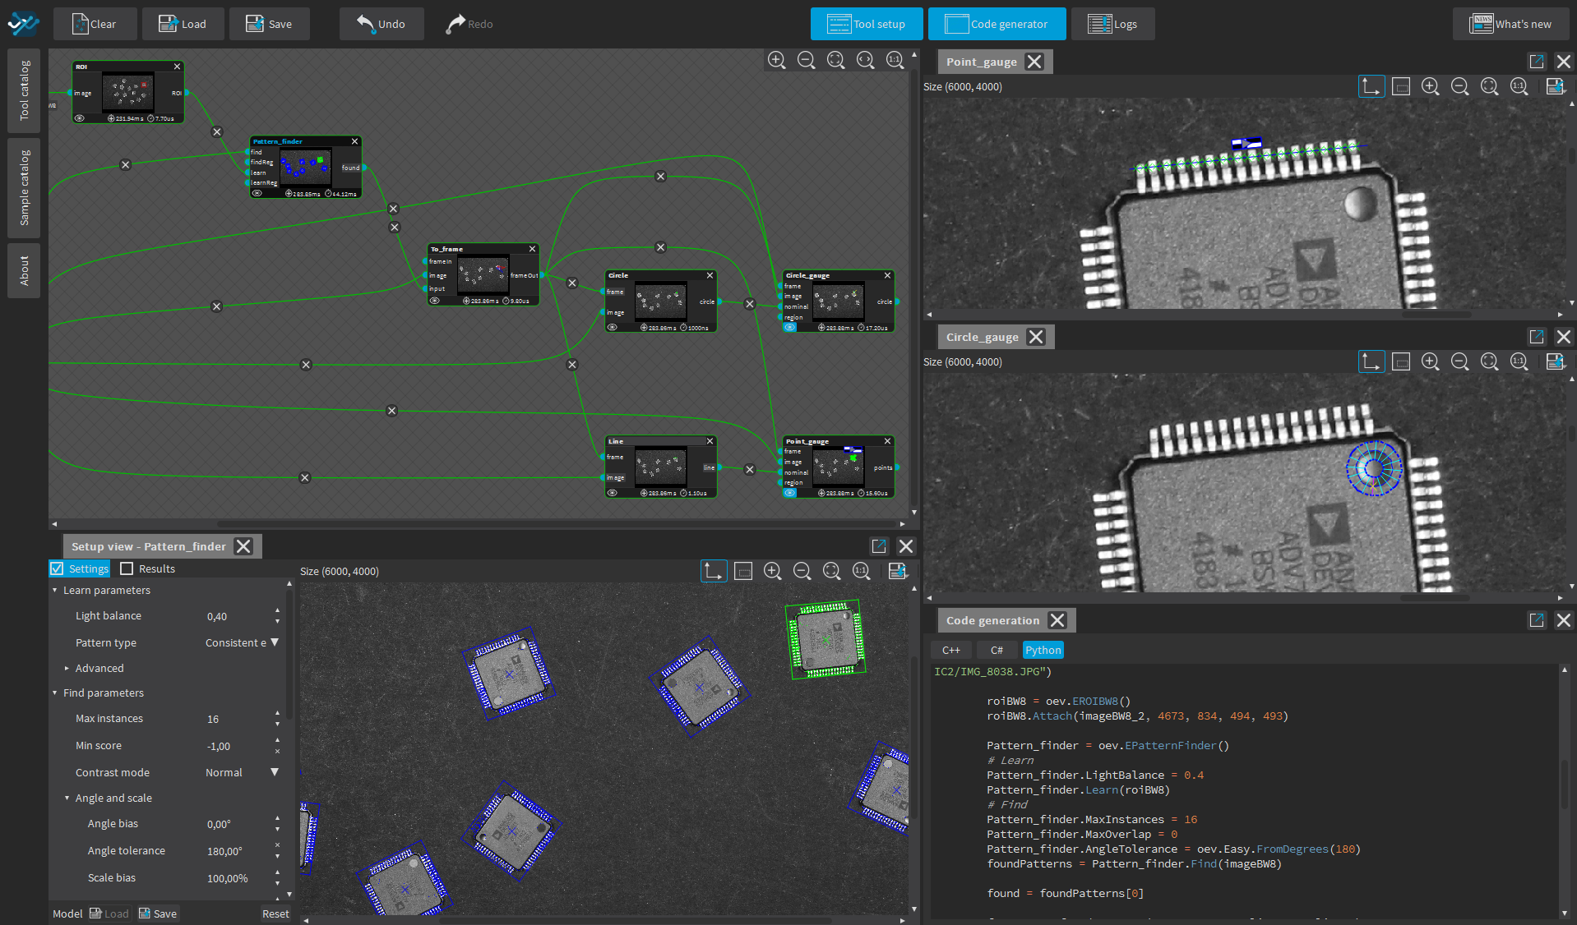The width and height of the screenshot is (1577, 925).
Task: Zoom out in Point_gauge viewer
Action: click(x=1459, y=87)
